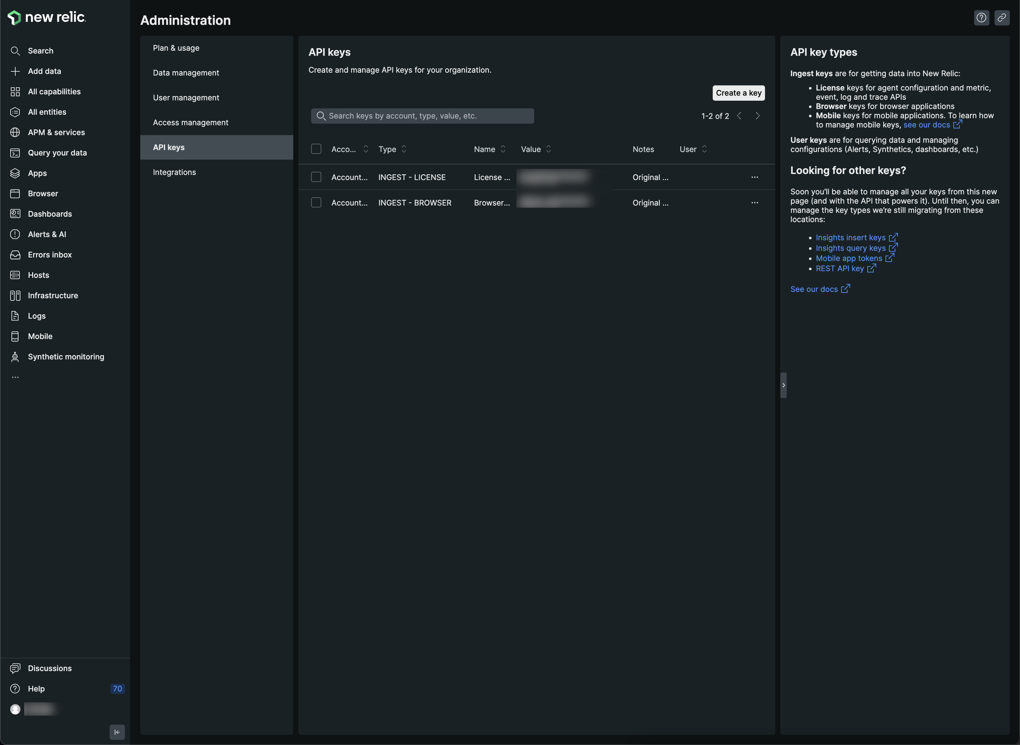The image size is (1020, 745).
Task: Open mobile keys see our docs link
Action: [x=932, y=125]
